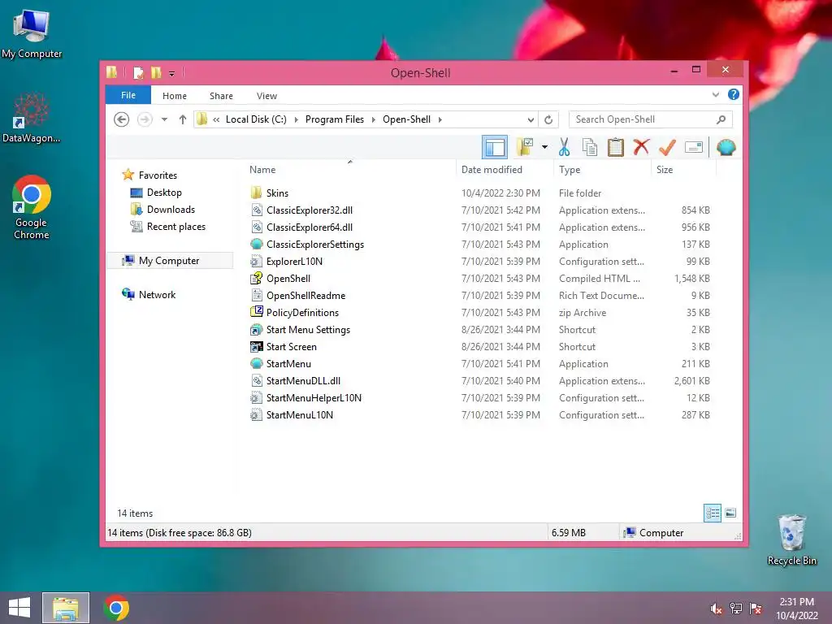
Task: Open Classic Explorer settings shell icon
Action: tap(726, 147)
